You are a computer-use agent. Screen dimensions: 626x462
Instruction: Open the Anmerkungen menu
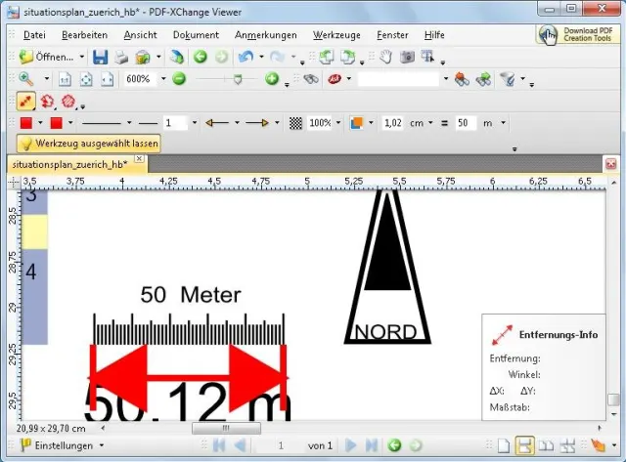click(265, 35)
